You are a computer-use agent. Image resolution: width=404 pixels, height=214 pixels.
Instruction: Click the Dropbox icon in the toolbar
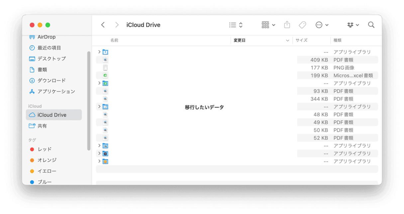[x=351, y=25]
